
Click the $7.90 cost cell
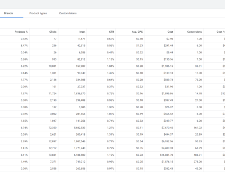(170, 39)
